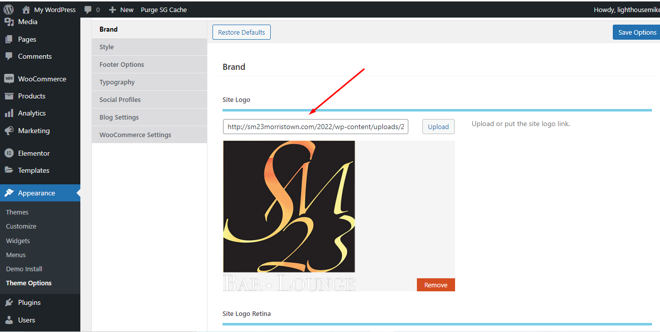Image resolution: width=660 pixels, height=332 pixels.
Task: Open the Social Profiles tab
Action: click(x=149, y=99)
